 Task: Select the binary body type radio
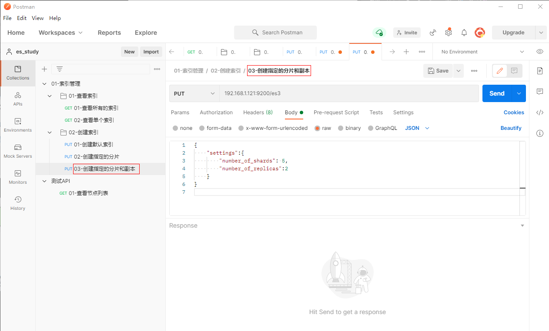coord(341,128)
